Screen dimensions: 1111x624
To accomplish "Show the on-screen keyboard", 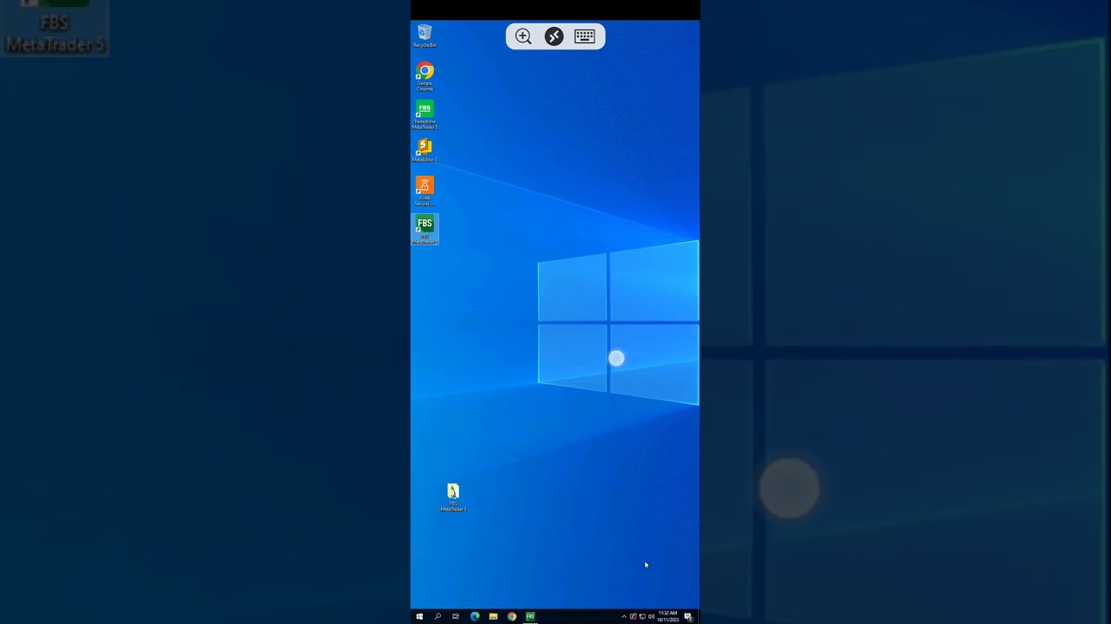I will pos(584,36).
